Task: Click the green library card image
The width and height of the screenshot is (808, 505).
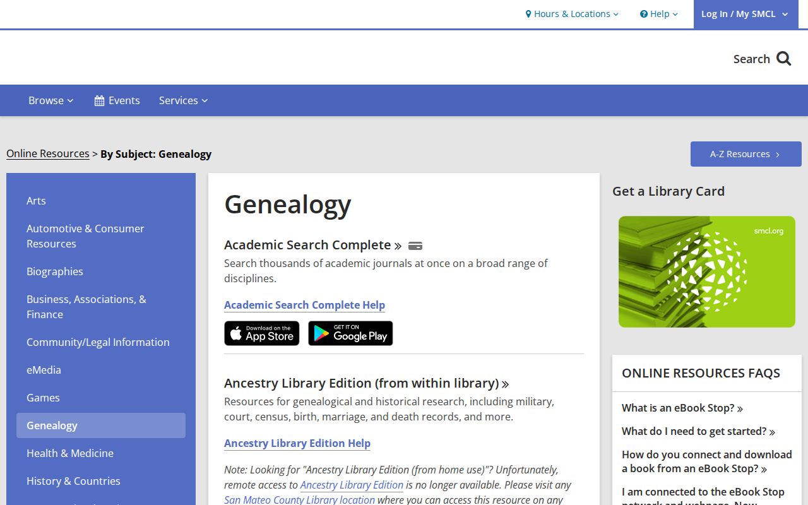Action: [x=707, y=272]
